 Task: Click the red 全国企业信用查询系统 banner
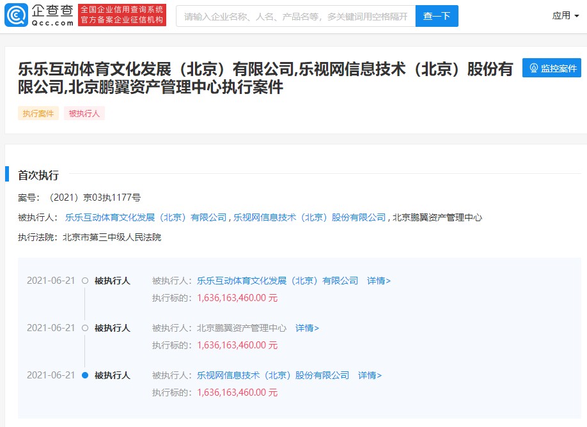click(122, 15)
